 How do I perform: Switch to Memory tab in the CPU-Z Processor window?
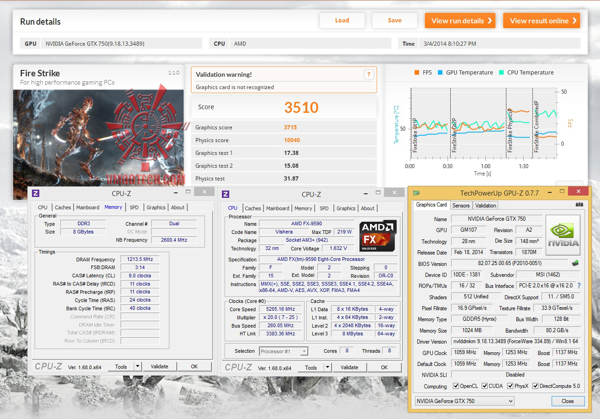click(x=303, y=208)
